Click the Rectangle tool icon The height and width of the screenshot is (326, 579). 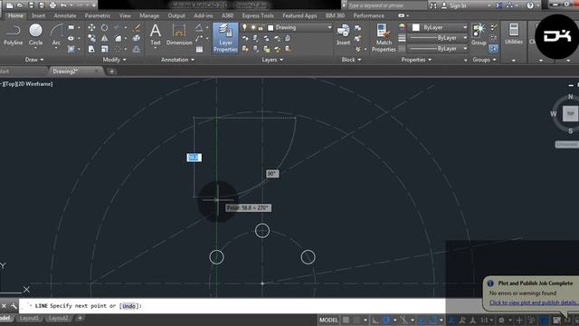pyautogui.click(x=71, y=28)
